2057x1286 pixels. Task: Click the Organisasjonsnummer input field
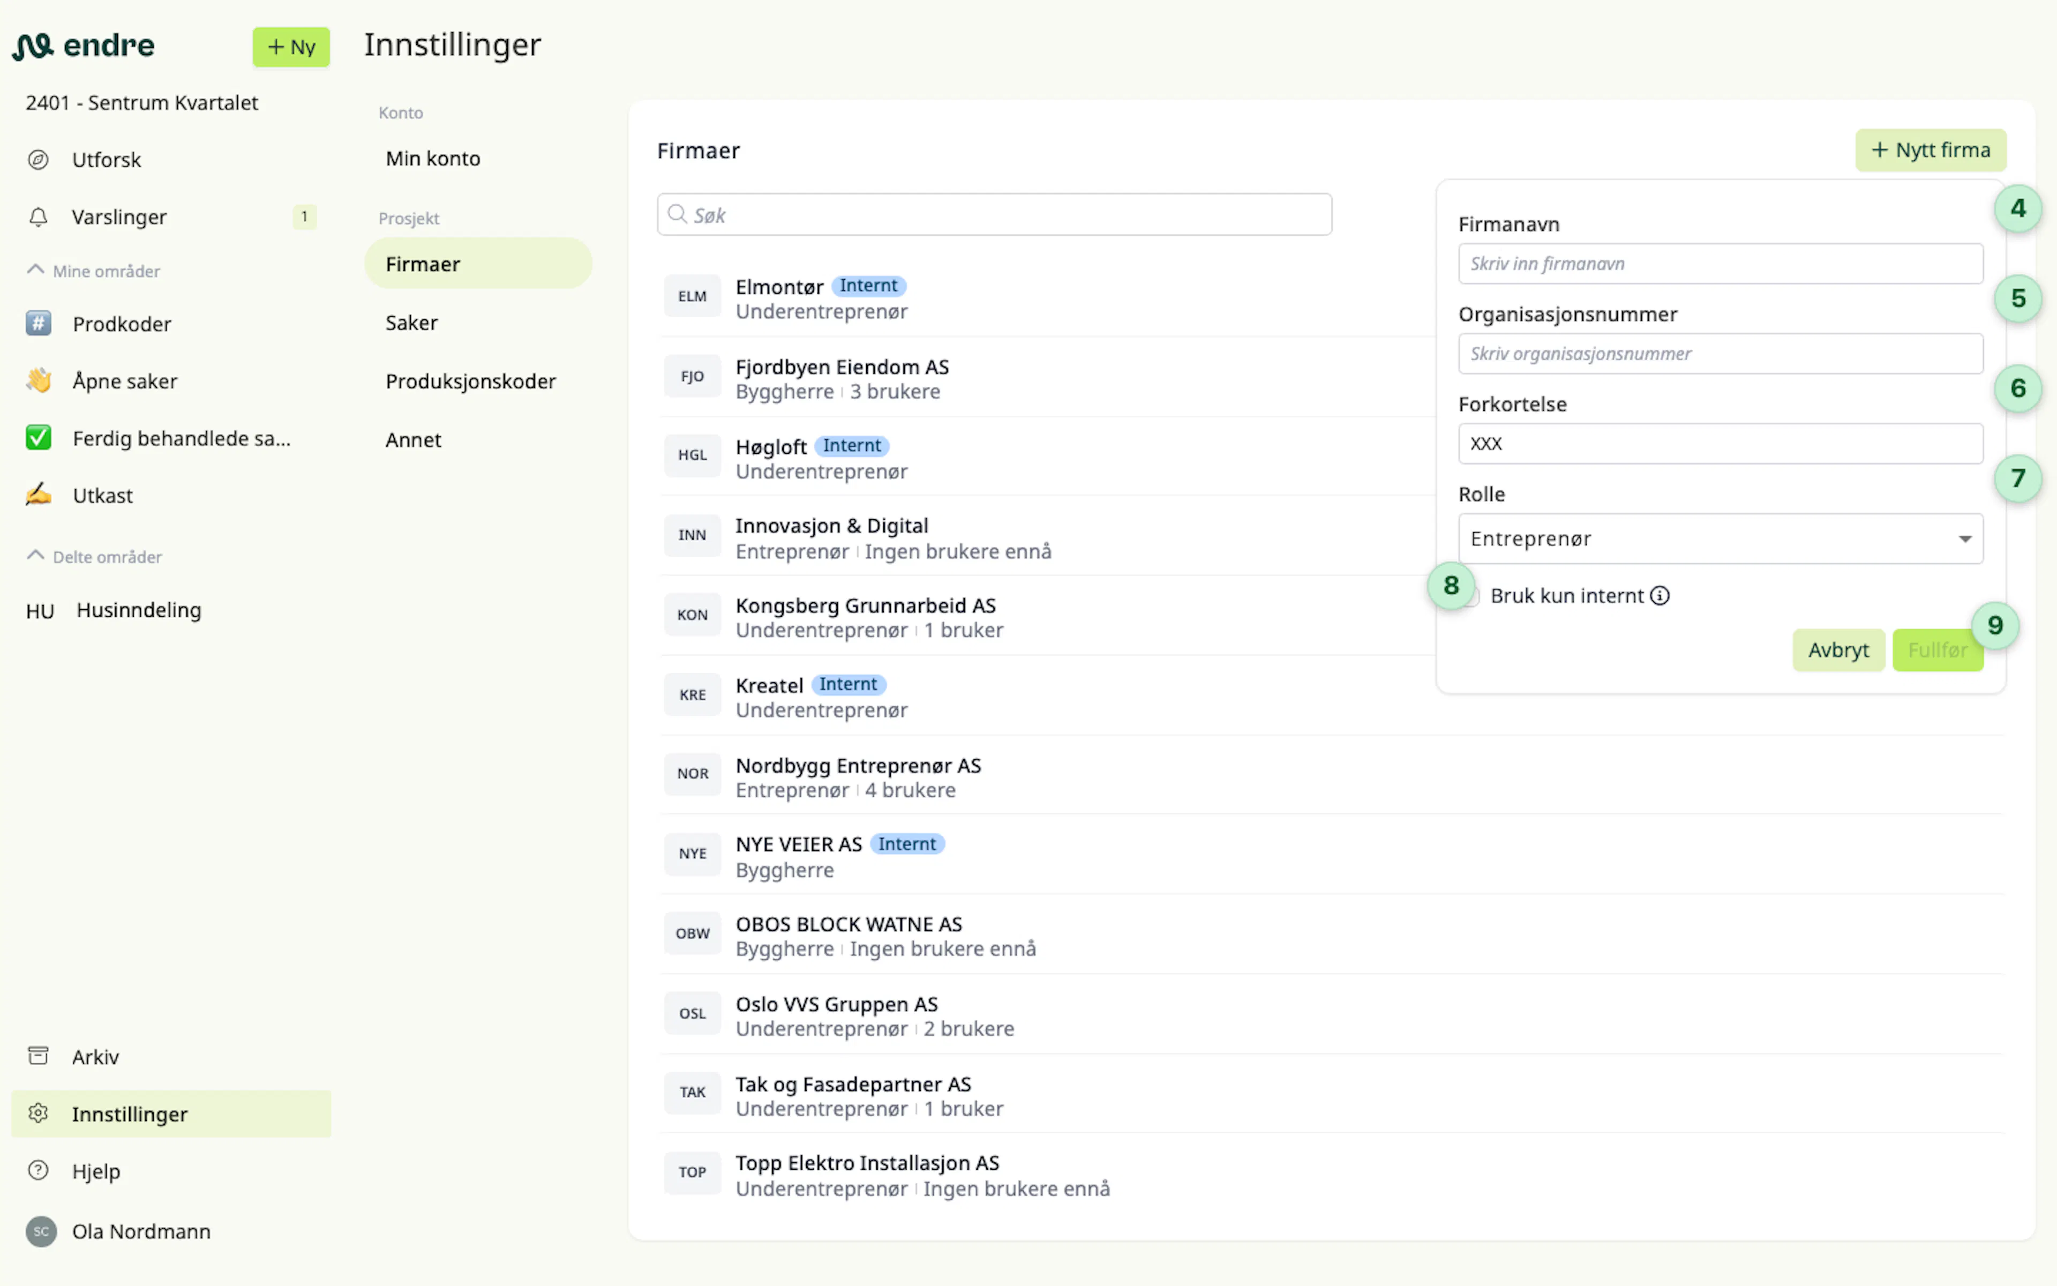click(x=1721, y=354)
